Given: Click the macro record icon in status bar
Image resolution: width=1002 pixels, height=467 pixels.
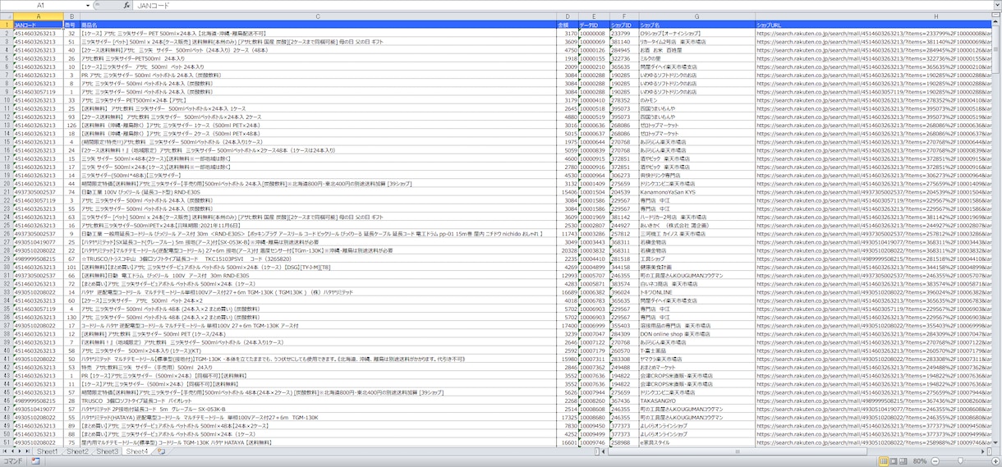Looking at the screenshot, I should pos(35,461).
